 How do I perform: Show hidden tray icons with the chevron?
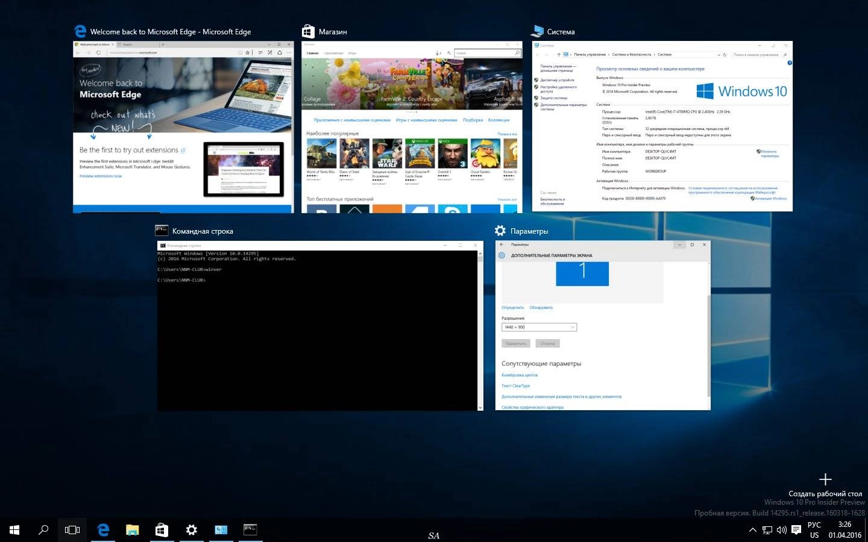click(x=752, y=530)
